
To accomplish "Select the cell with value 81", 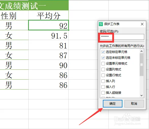I will tap(48, 45).
